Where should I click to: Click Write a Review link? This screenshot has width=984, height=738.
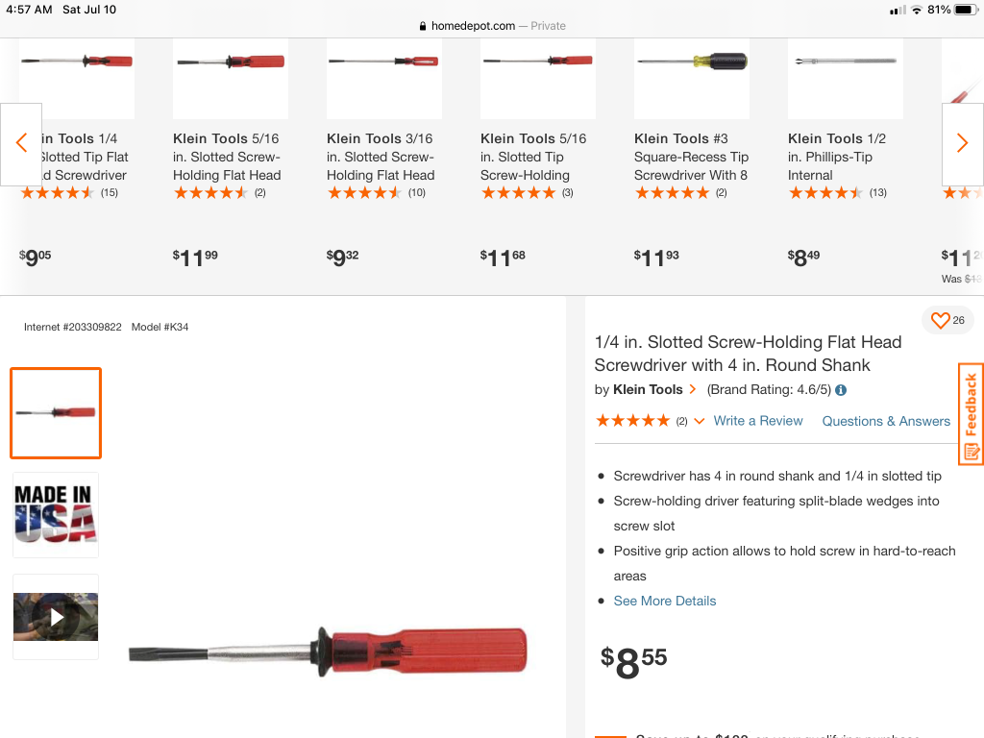pyautogui.click(x=758, y=421)
